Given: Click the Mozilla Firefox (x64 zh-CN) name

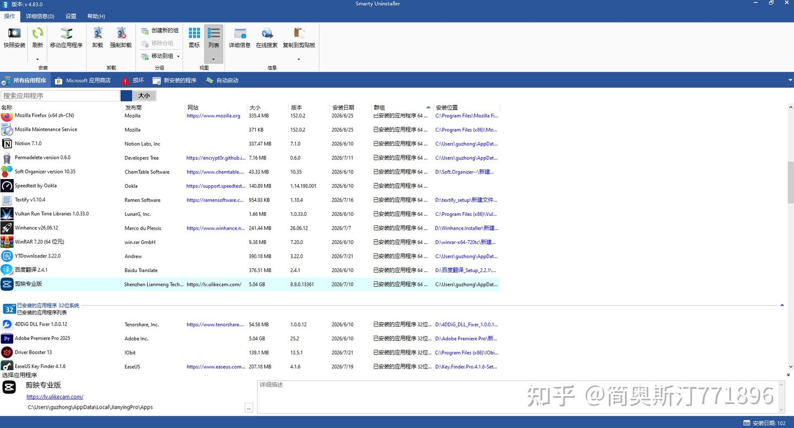Looking at the screenshot, I should click(44, 116).
